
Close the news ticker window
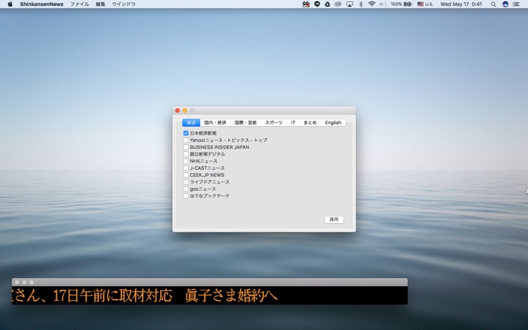pyautogui.click(x=17, y=282)
